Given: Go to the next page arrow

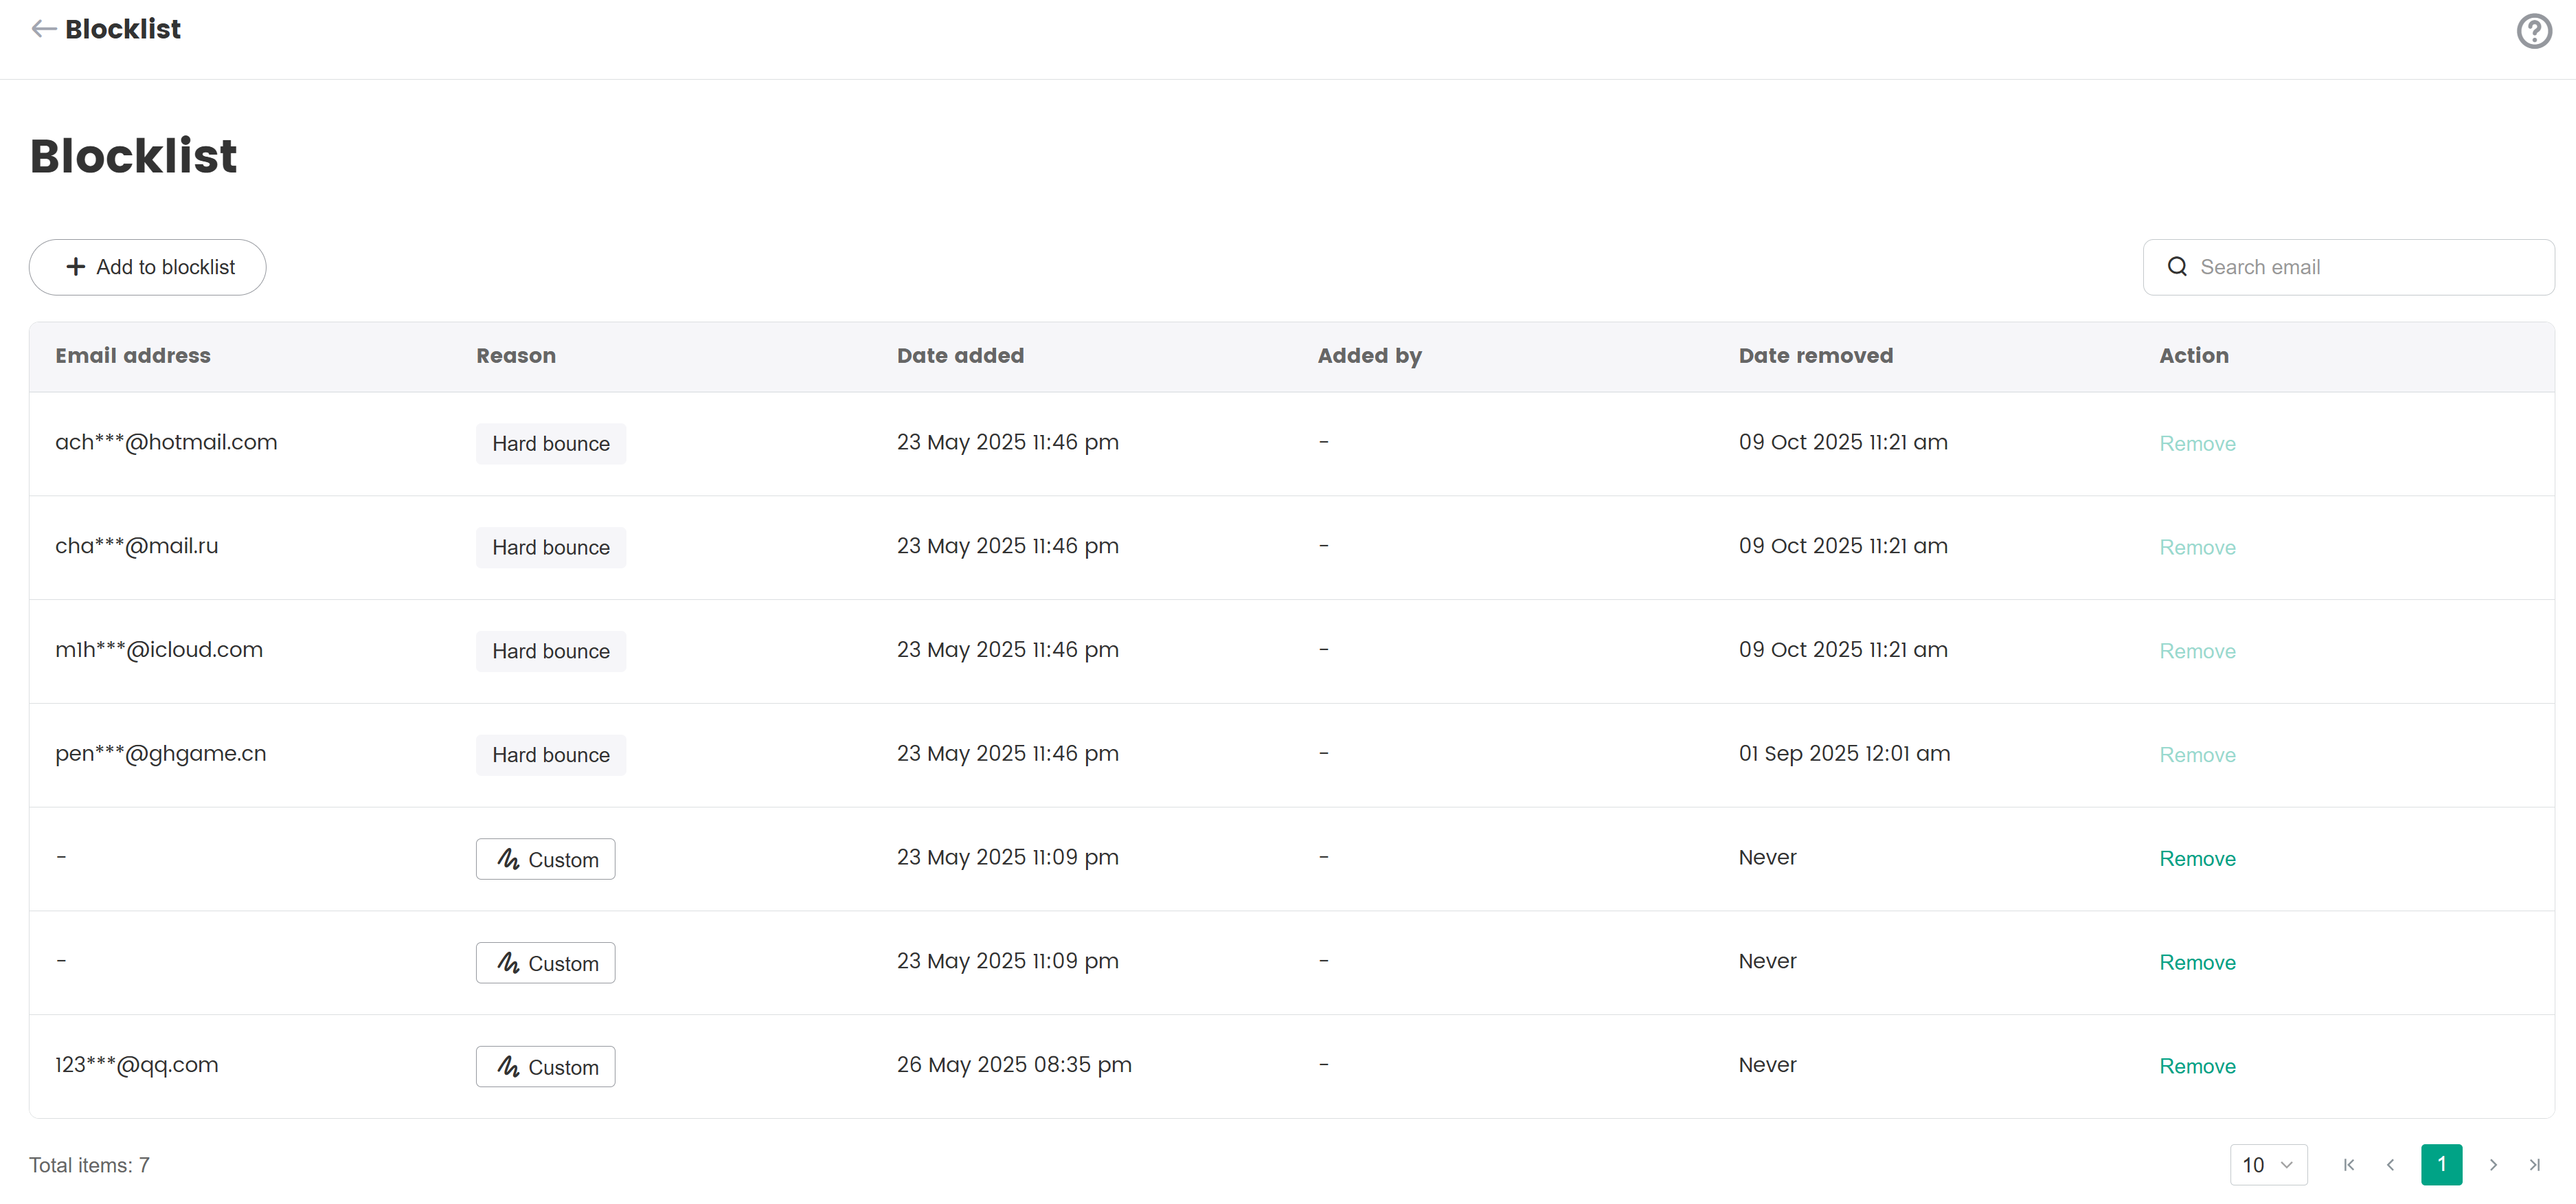Looking at the screenshot, I should coord(2493,1165).
